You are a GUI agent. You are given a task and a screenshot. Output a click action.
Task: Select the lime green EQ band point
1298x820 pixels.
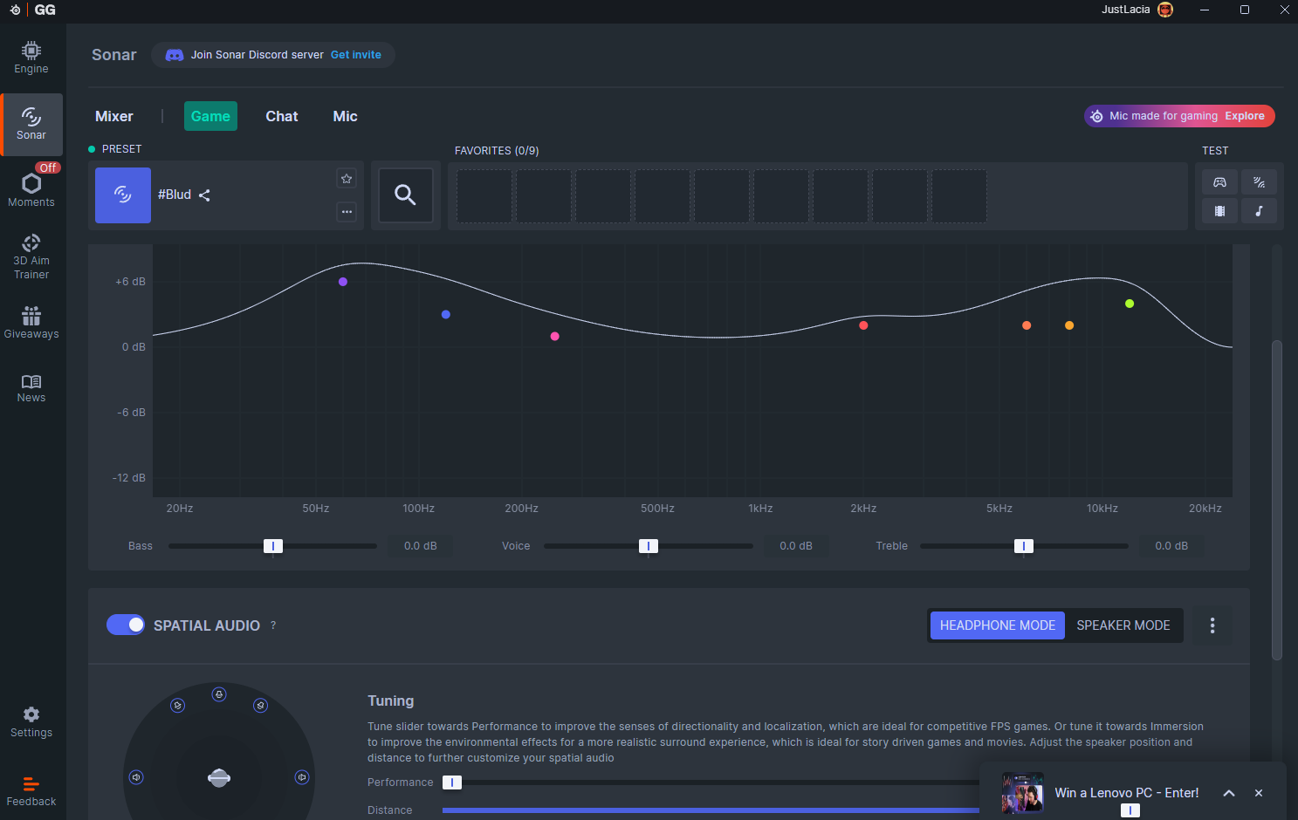[1130, 304]
